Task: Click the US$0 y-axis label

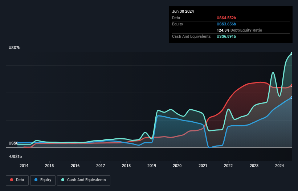Action: coord(13,143)
